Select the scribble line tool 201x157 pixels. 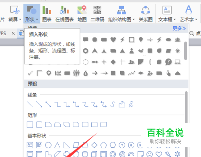(x=131, y=104)
